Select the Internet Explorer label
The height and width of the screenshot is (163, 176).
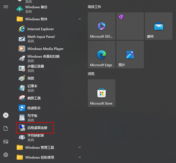pos(41,29)
